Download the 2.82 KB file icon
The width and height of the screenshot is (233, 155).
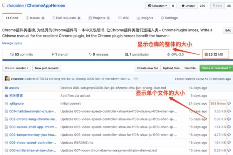pos(229,119)
